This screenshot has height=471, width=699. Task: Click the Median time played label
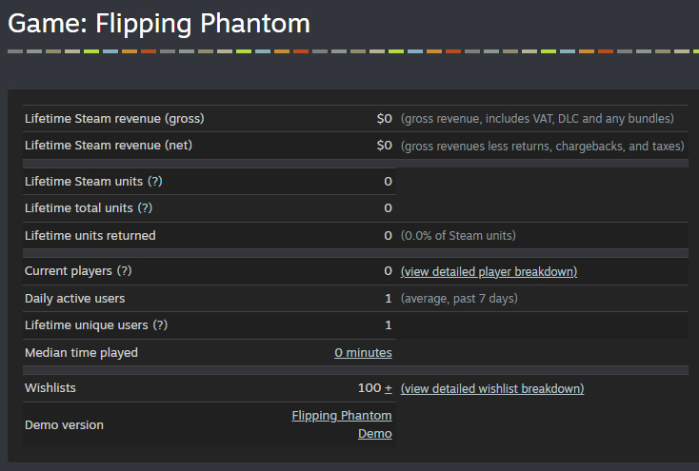point(81,353)
